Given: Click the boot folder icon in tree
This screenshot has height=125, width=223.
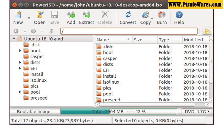Looking at the screenshot, I should 26,51.
